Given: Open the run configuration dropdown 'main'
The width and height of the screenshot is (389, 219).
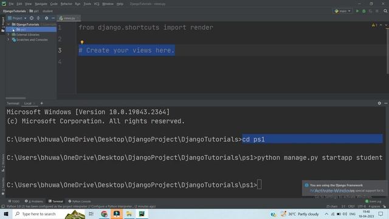Looking at the screenshot, I should [343, 11].
